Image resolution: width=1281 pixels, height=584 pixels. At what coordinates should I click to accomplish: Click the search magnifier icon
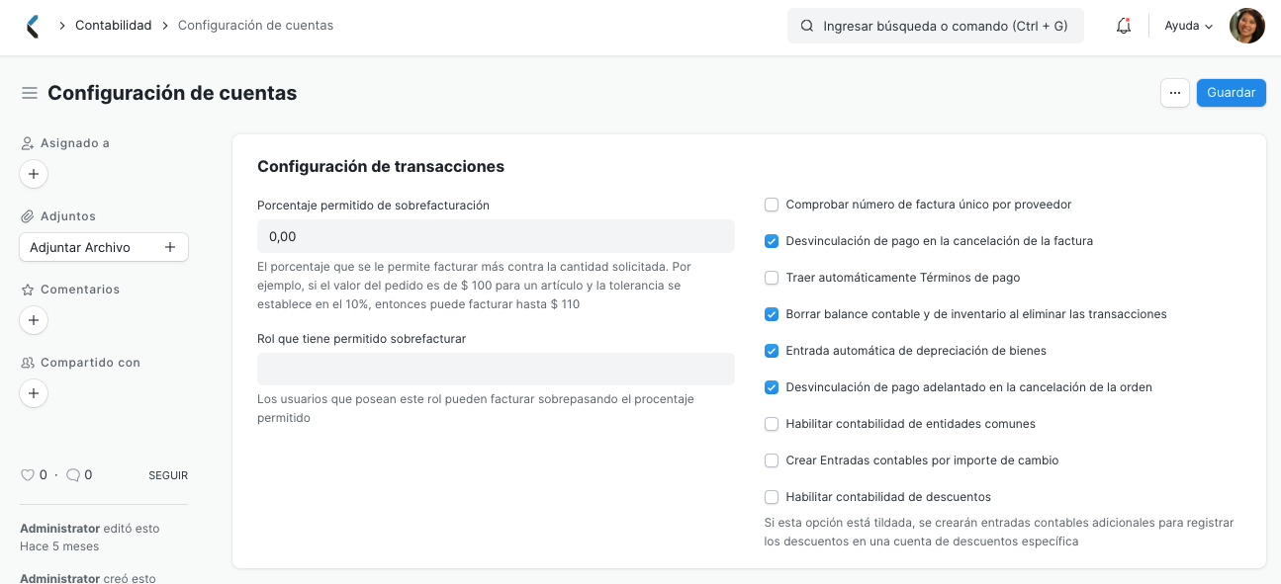tap(807, 27)
